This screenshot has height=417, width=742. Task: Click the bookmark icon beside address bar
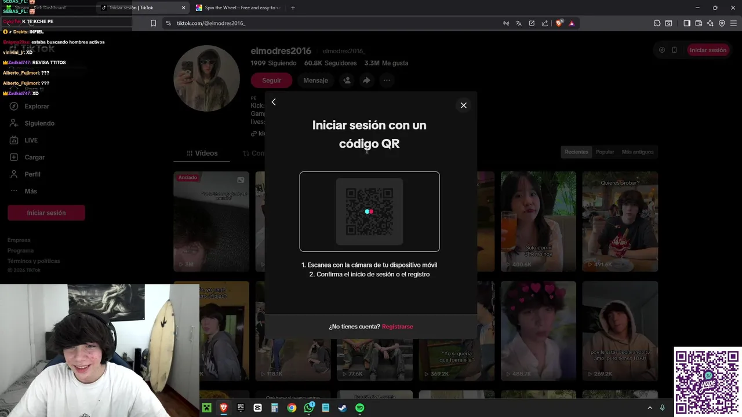click(153, 23)
